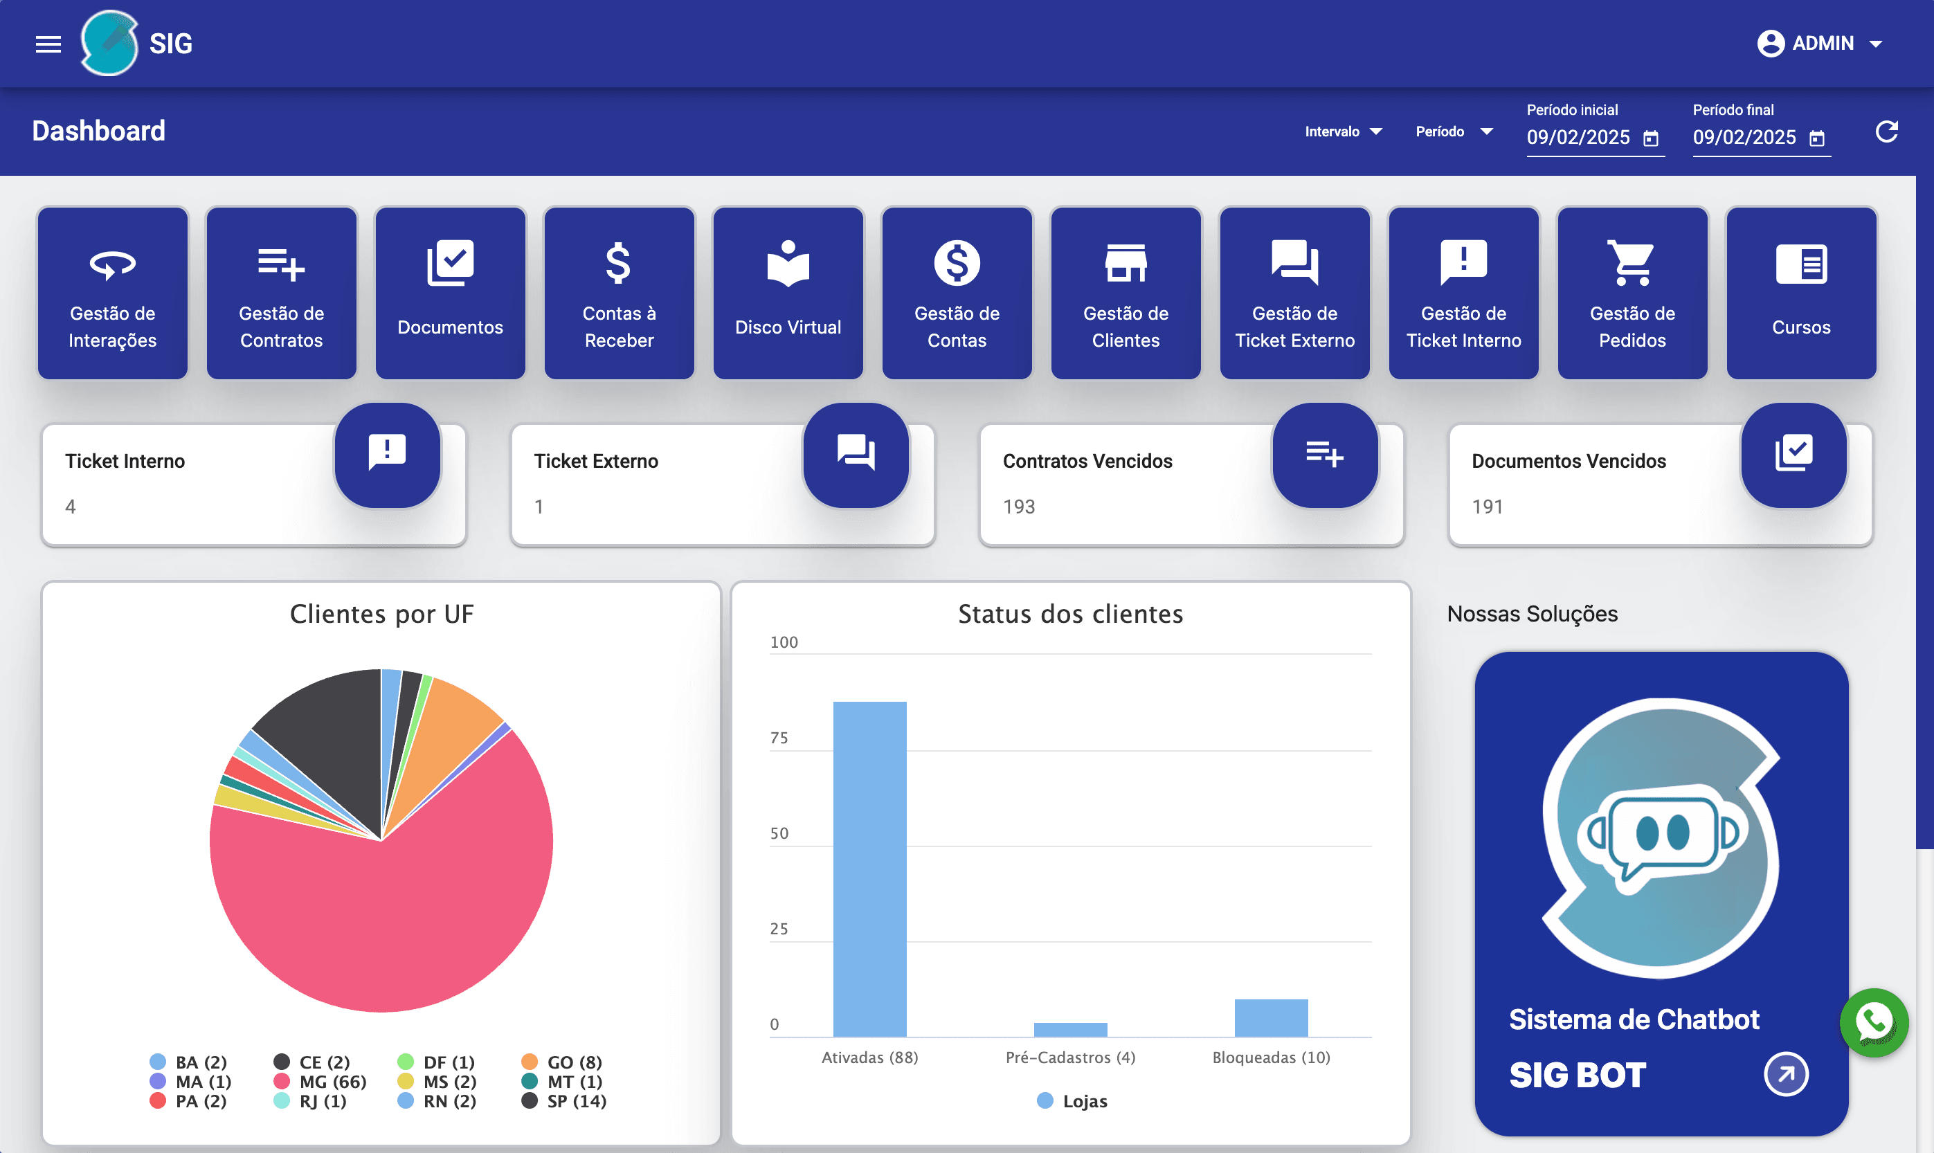Toggle the GO (8) orange legend swatch

530,1062
